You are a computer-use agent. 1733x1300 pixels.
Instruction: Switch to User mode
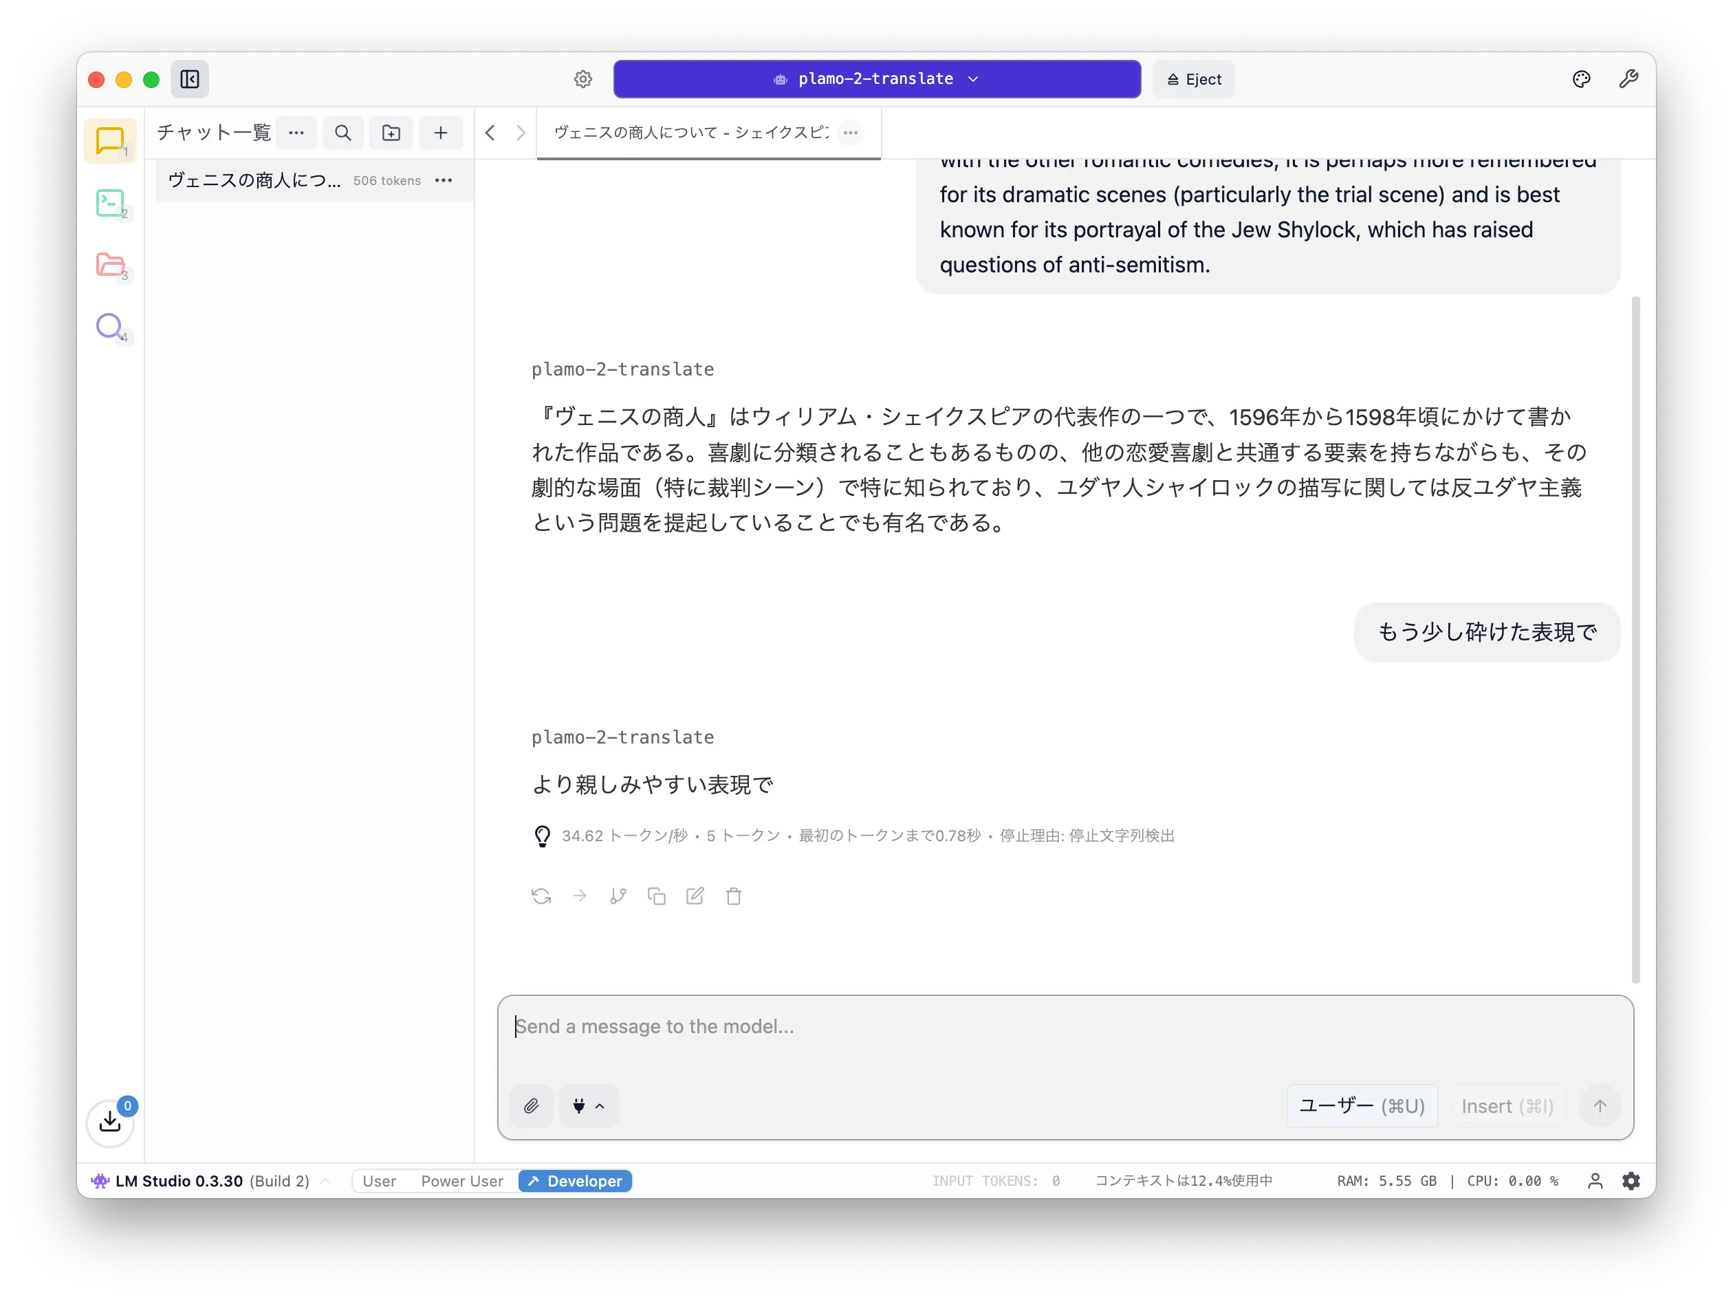click(x=379, y=1181)
